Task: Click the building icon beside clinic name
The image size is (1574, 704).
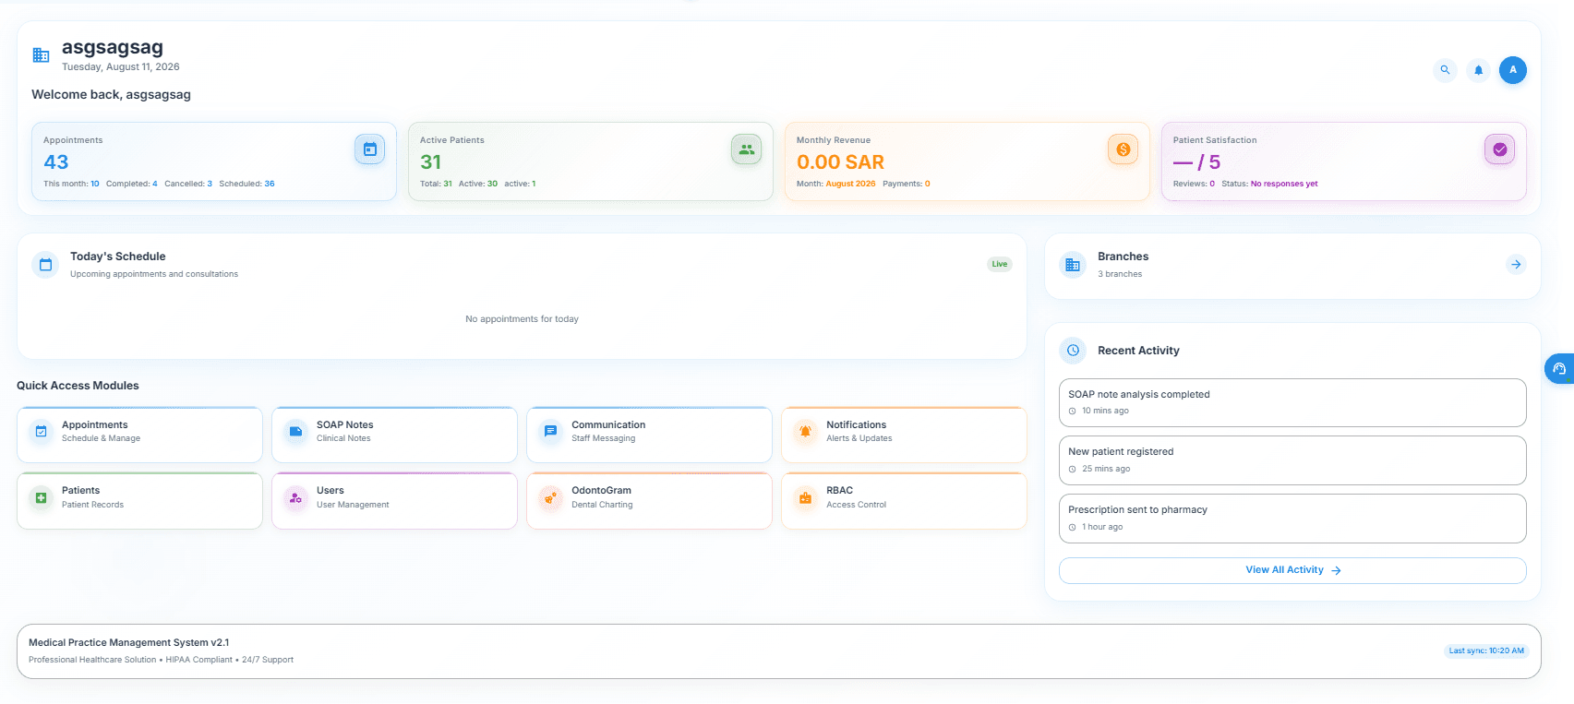Action: tap(41, 55)
